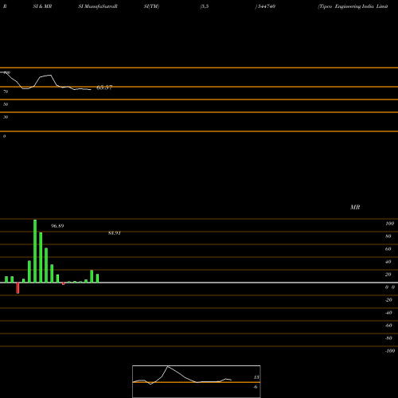398x398 pixels.
Task: Select the -20 label on MR right axis
Action: point(388,300)
